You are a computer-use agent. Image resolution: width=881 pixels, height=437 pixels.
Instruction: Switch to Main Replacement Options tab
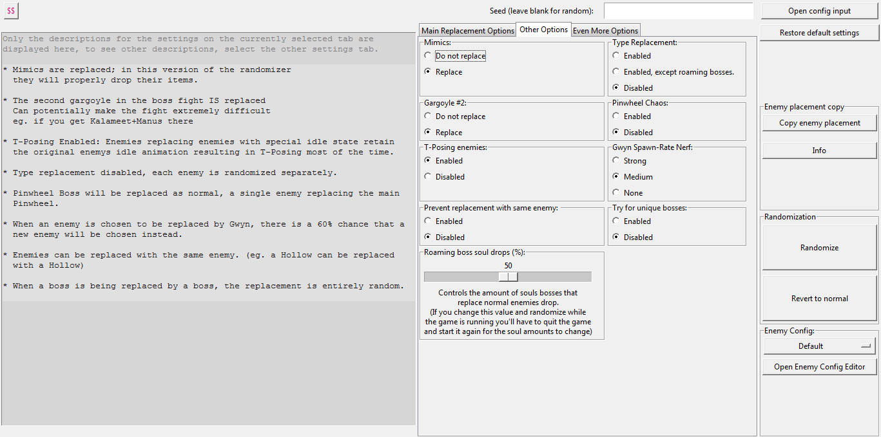tap(467, 31)
